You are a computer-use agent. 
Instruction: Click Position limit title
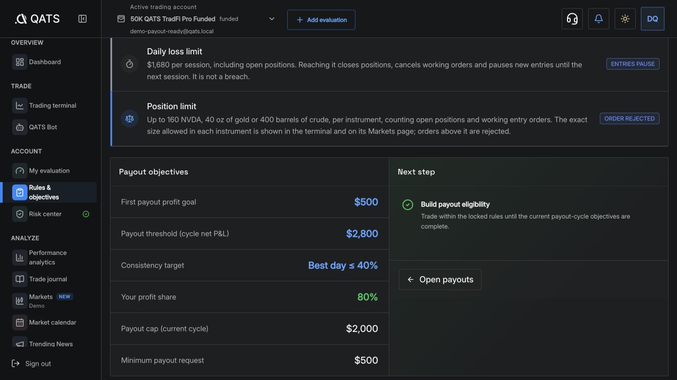click(x=171, y=107)
